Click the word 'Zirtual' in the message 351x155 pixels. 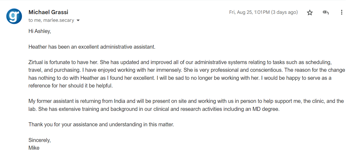[x=36, y=62]
